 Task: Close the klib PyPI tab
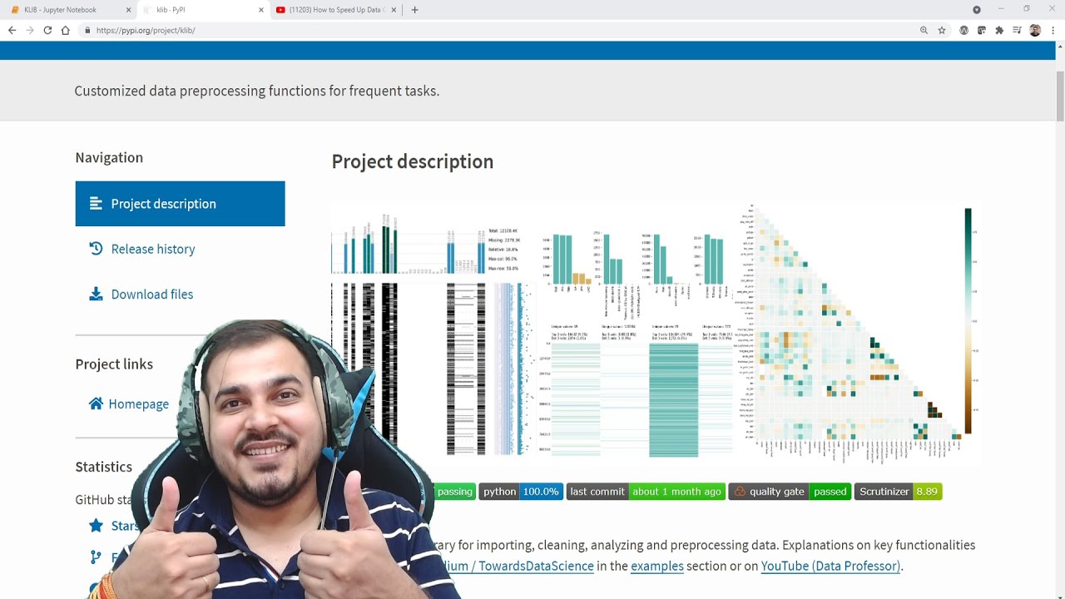click(x=261, y=10)
